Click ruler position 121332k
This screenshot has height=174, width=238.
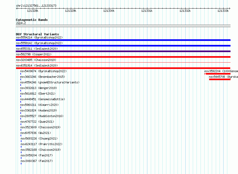185,11
